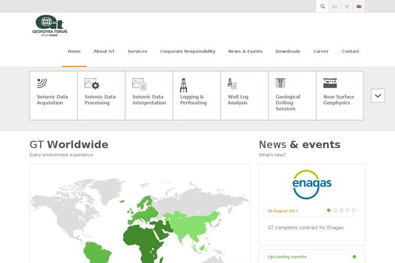Switch language via the UK flag icon
Viewport: 395px width, 263px height.
[x=359, y=7]
